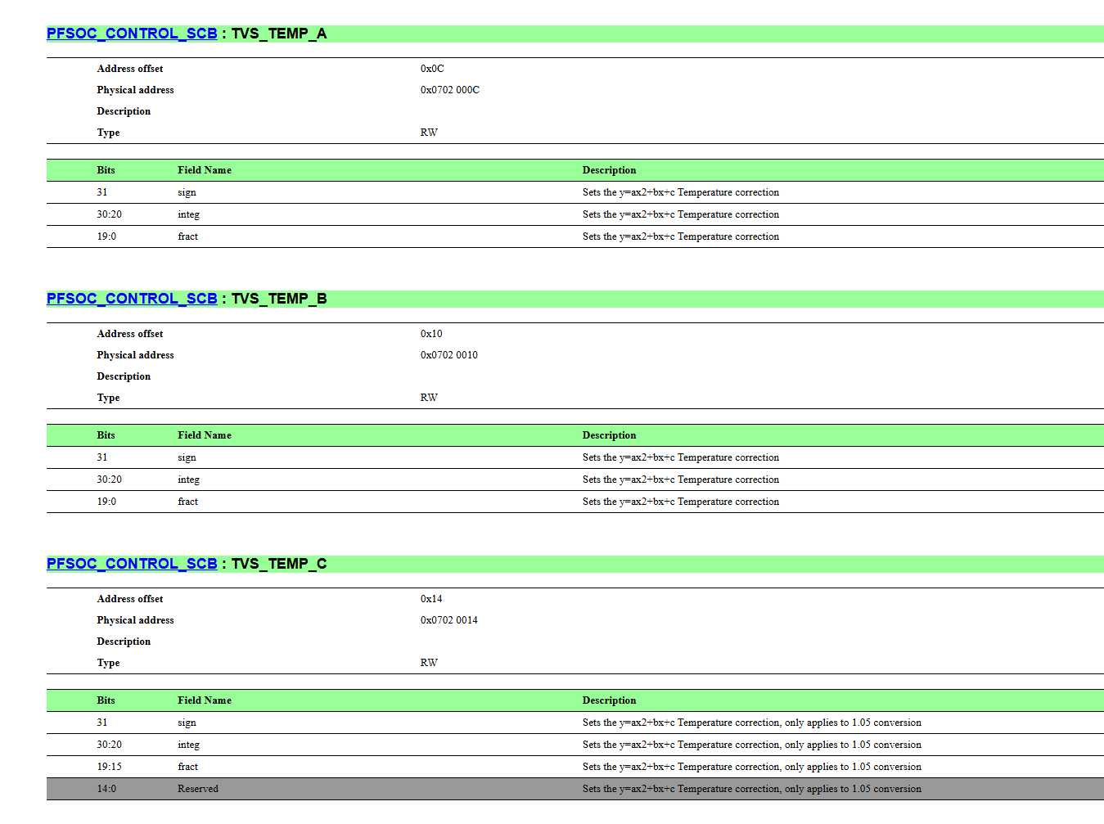The width and height of the screenshot is (1104, 824).
Task: Click 'Reserved' field name in TVS_TEMP_C table
Action: pyautogui.click(x=198, y=789)
